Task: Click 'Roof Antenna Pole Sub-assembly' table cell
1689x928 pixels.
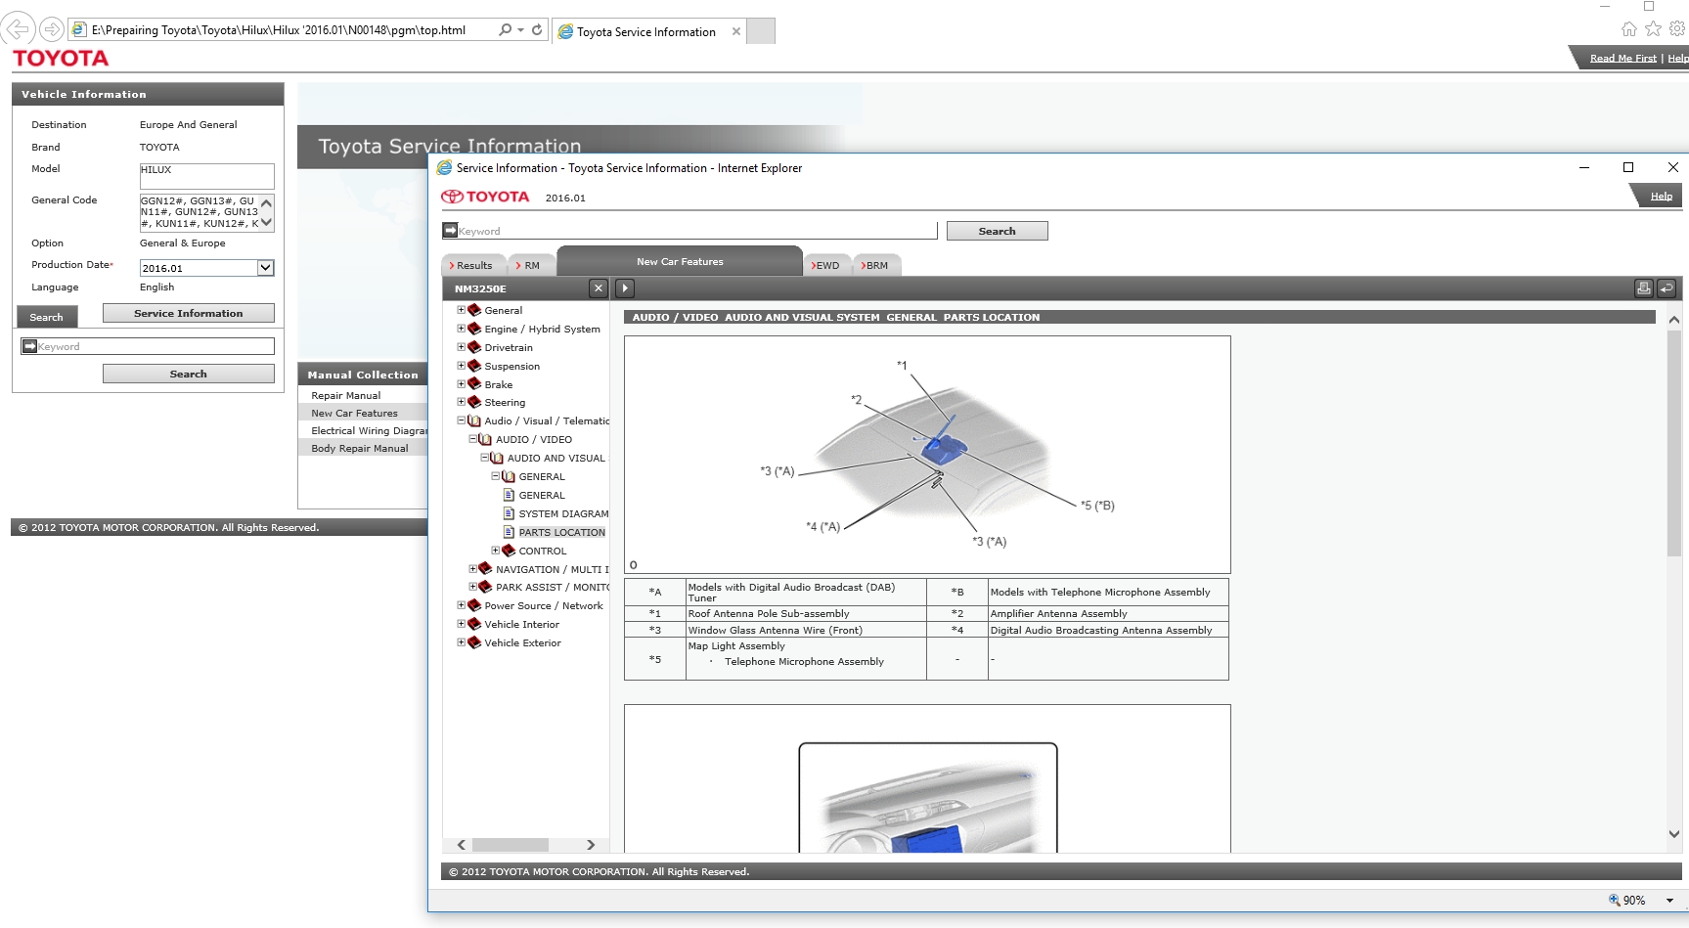Action: pos(806,614)
